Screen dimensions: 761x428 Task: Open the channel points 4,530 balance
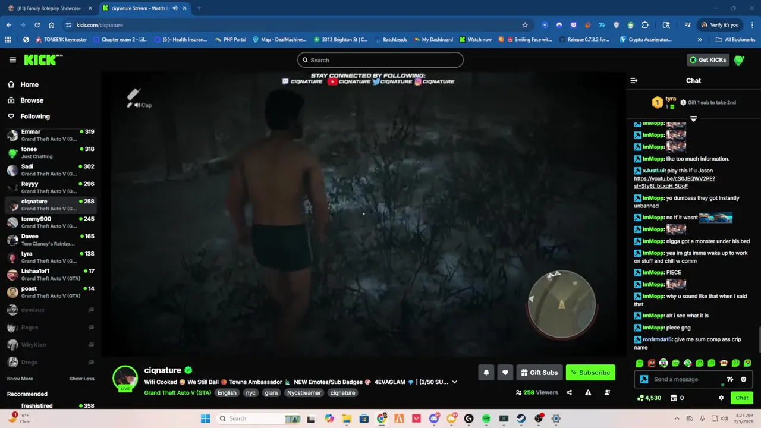[x=649, y=398]
